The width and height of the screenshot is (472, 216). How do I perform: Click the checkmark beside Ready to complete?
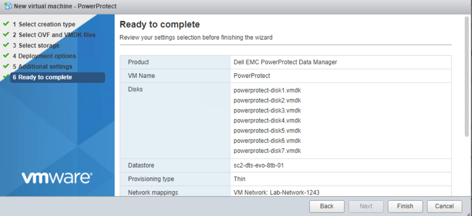[x=6, y=77]
